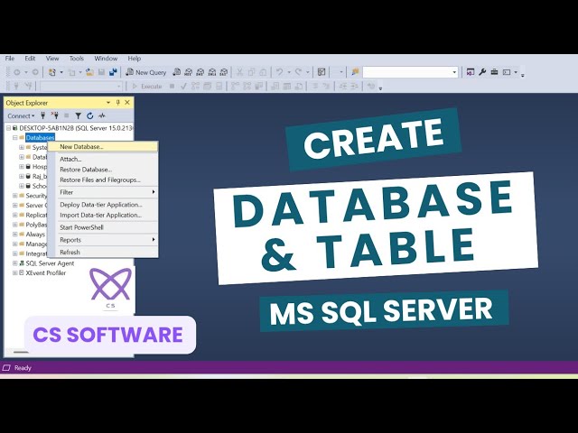Collapse the Databases tree node

pos(15,138)
